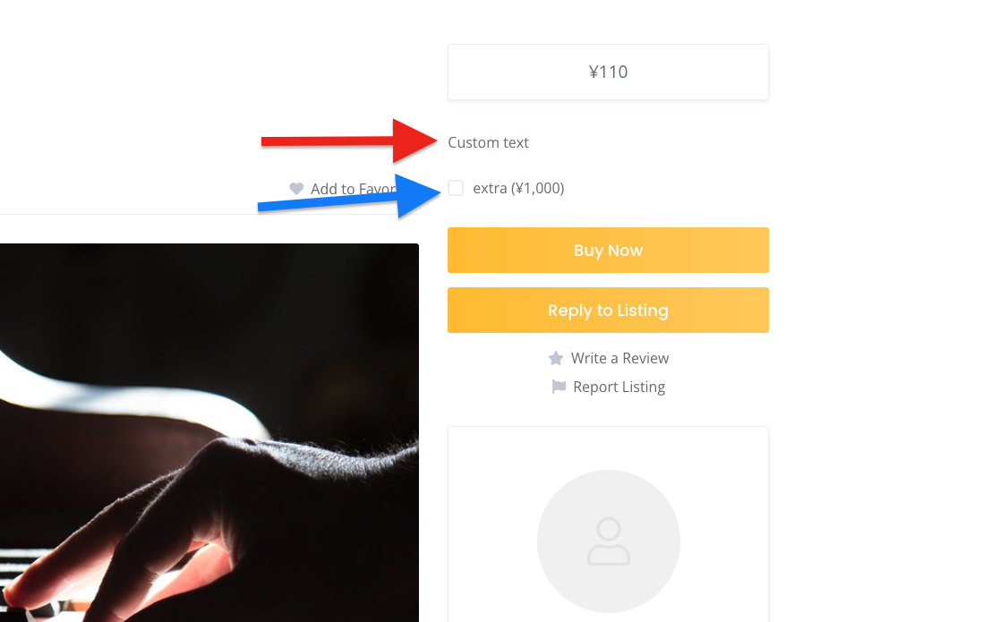
Task: Click the Custom text label
Action: 488,142
